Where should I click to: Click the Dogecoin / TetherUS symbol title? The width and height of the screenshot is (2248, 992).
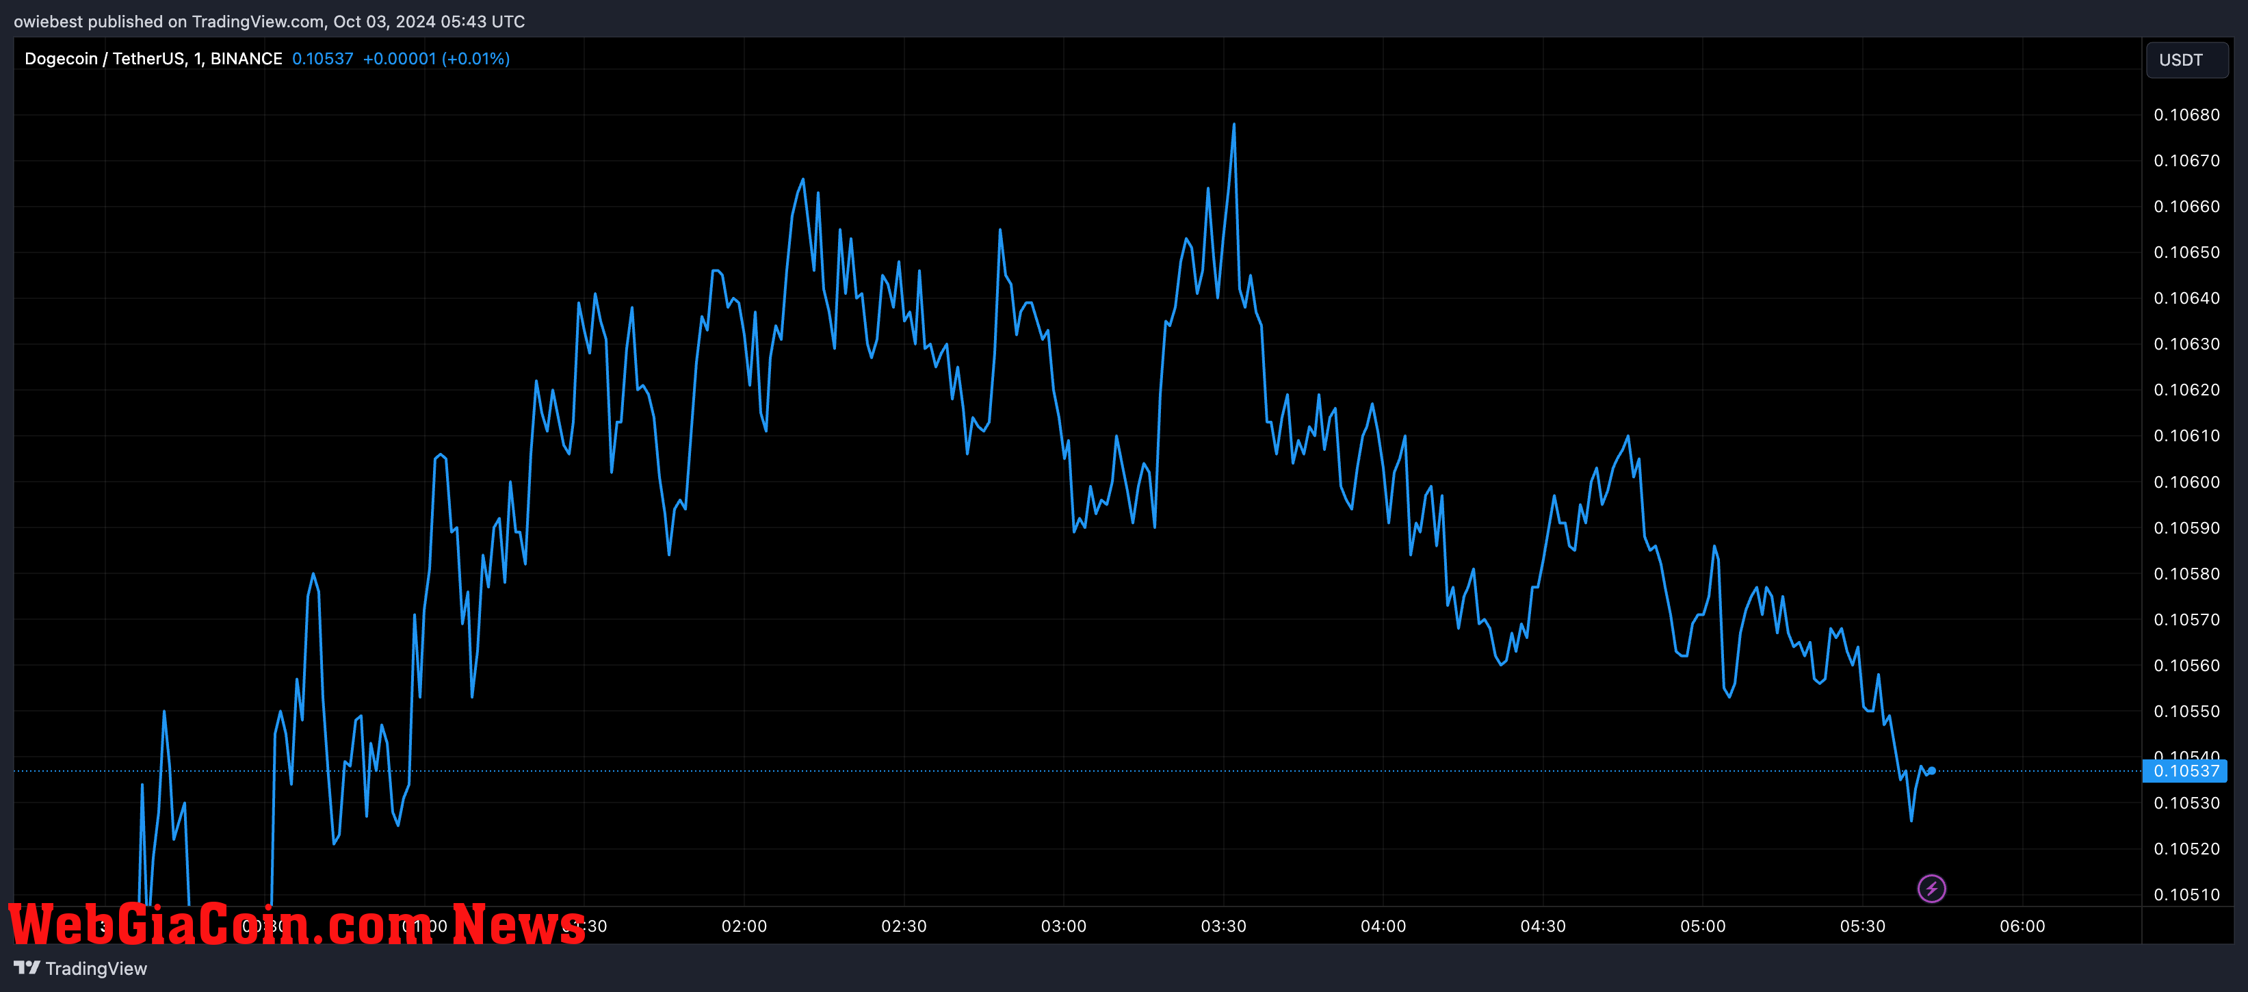point(153,58)
